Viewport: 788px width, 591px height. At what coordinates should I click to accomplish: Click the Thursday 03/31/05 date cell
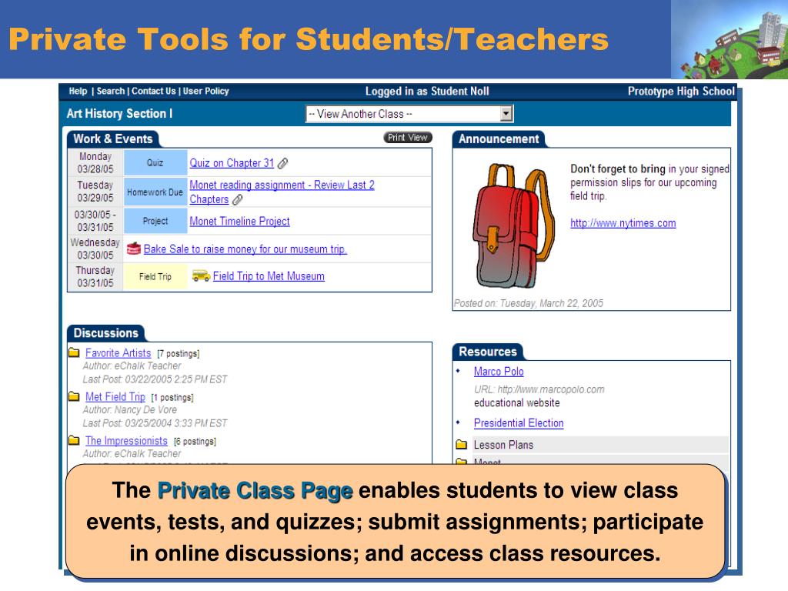point(95,276)
